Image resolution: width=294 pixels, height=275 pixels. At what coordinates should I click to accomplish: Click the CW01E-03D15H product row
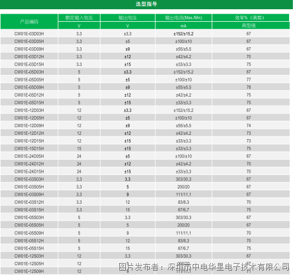pyautogui.click(x=145, y=64)
